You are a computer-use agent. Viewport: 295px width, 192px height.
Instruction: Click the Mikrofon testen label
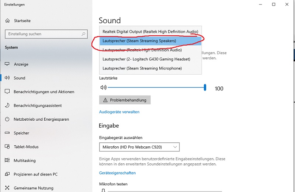[x=113, y=184]
